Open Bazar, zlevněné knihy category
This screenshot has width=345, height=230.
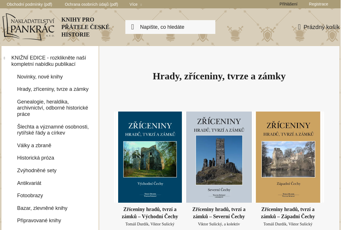tap(42, 208)
